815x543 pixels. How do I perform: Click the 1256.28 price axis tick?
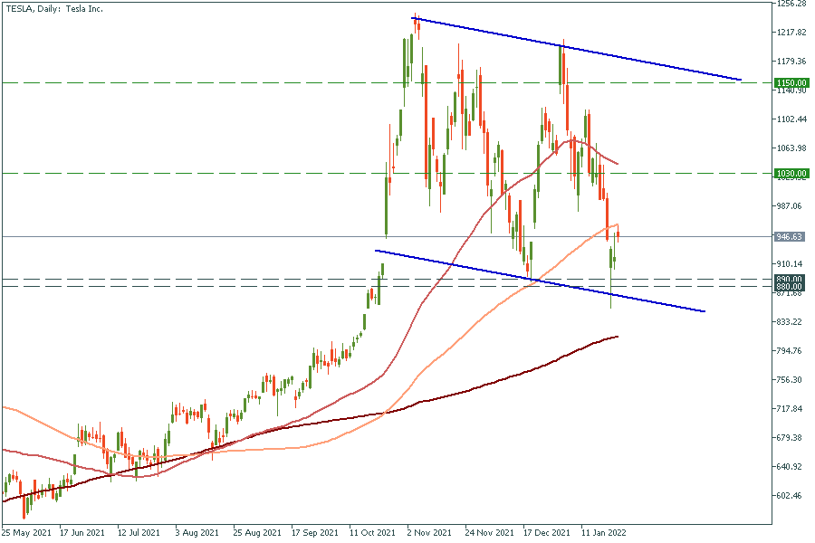(x=791, y=4)
